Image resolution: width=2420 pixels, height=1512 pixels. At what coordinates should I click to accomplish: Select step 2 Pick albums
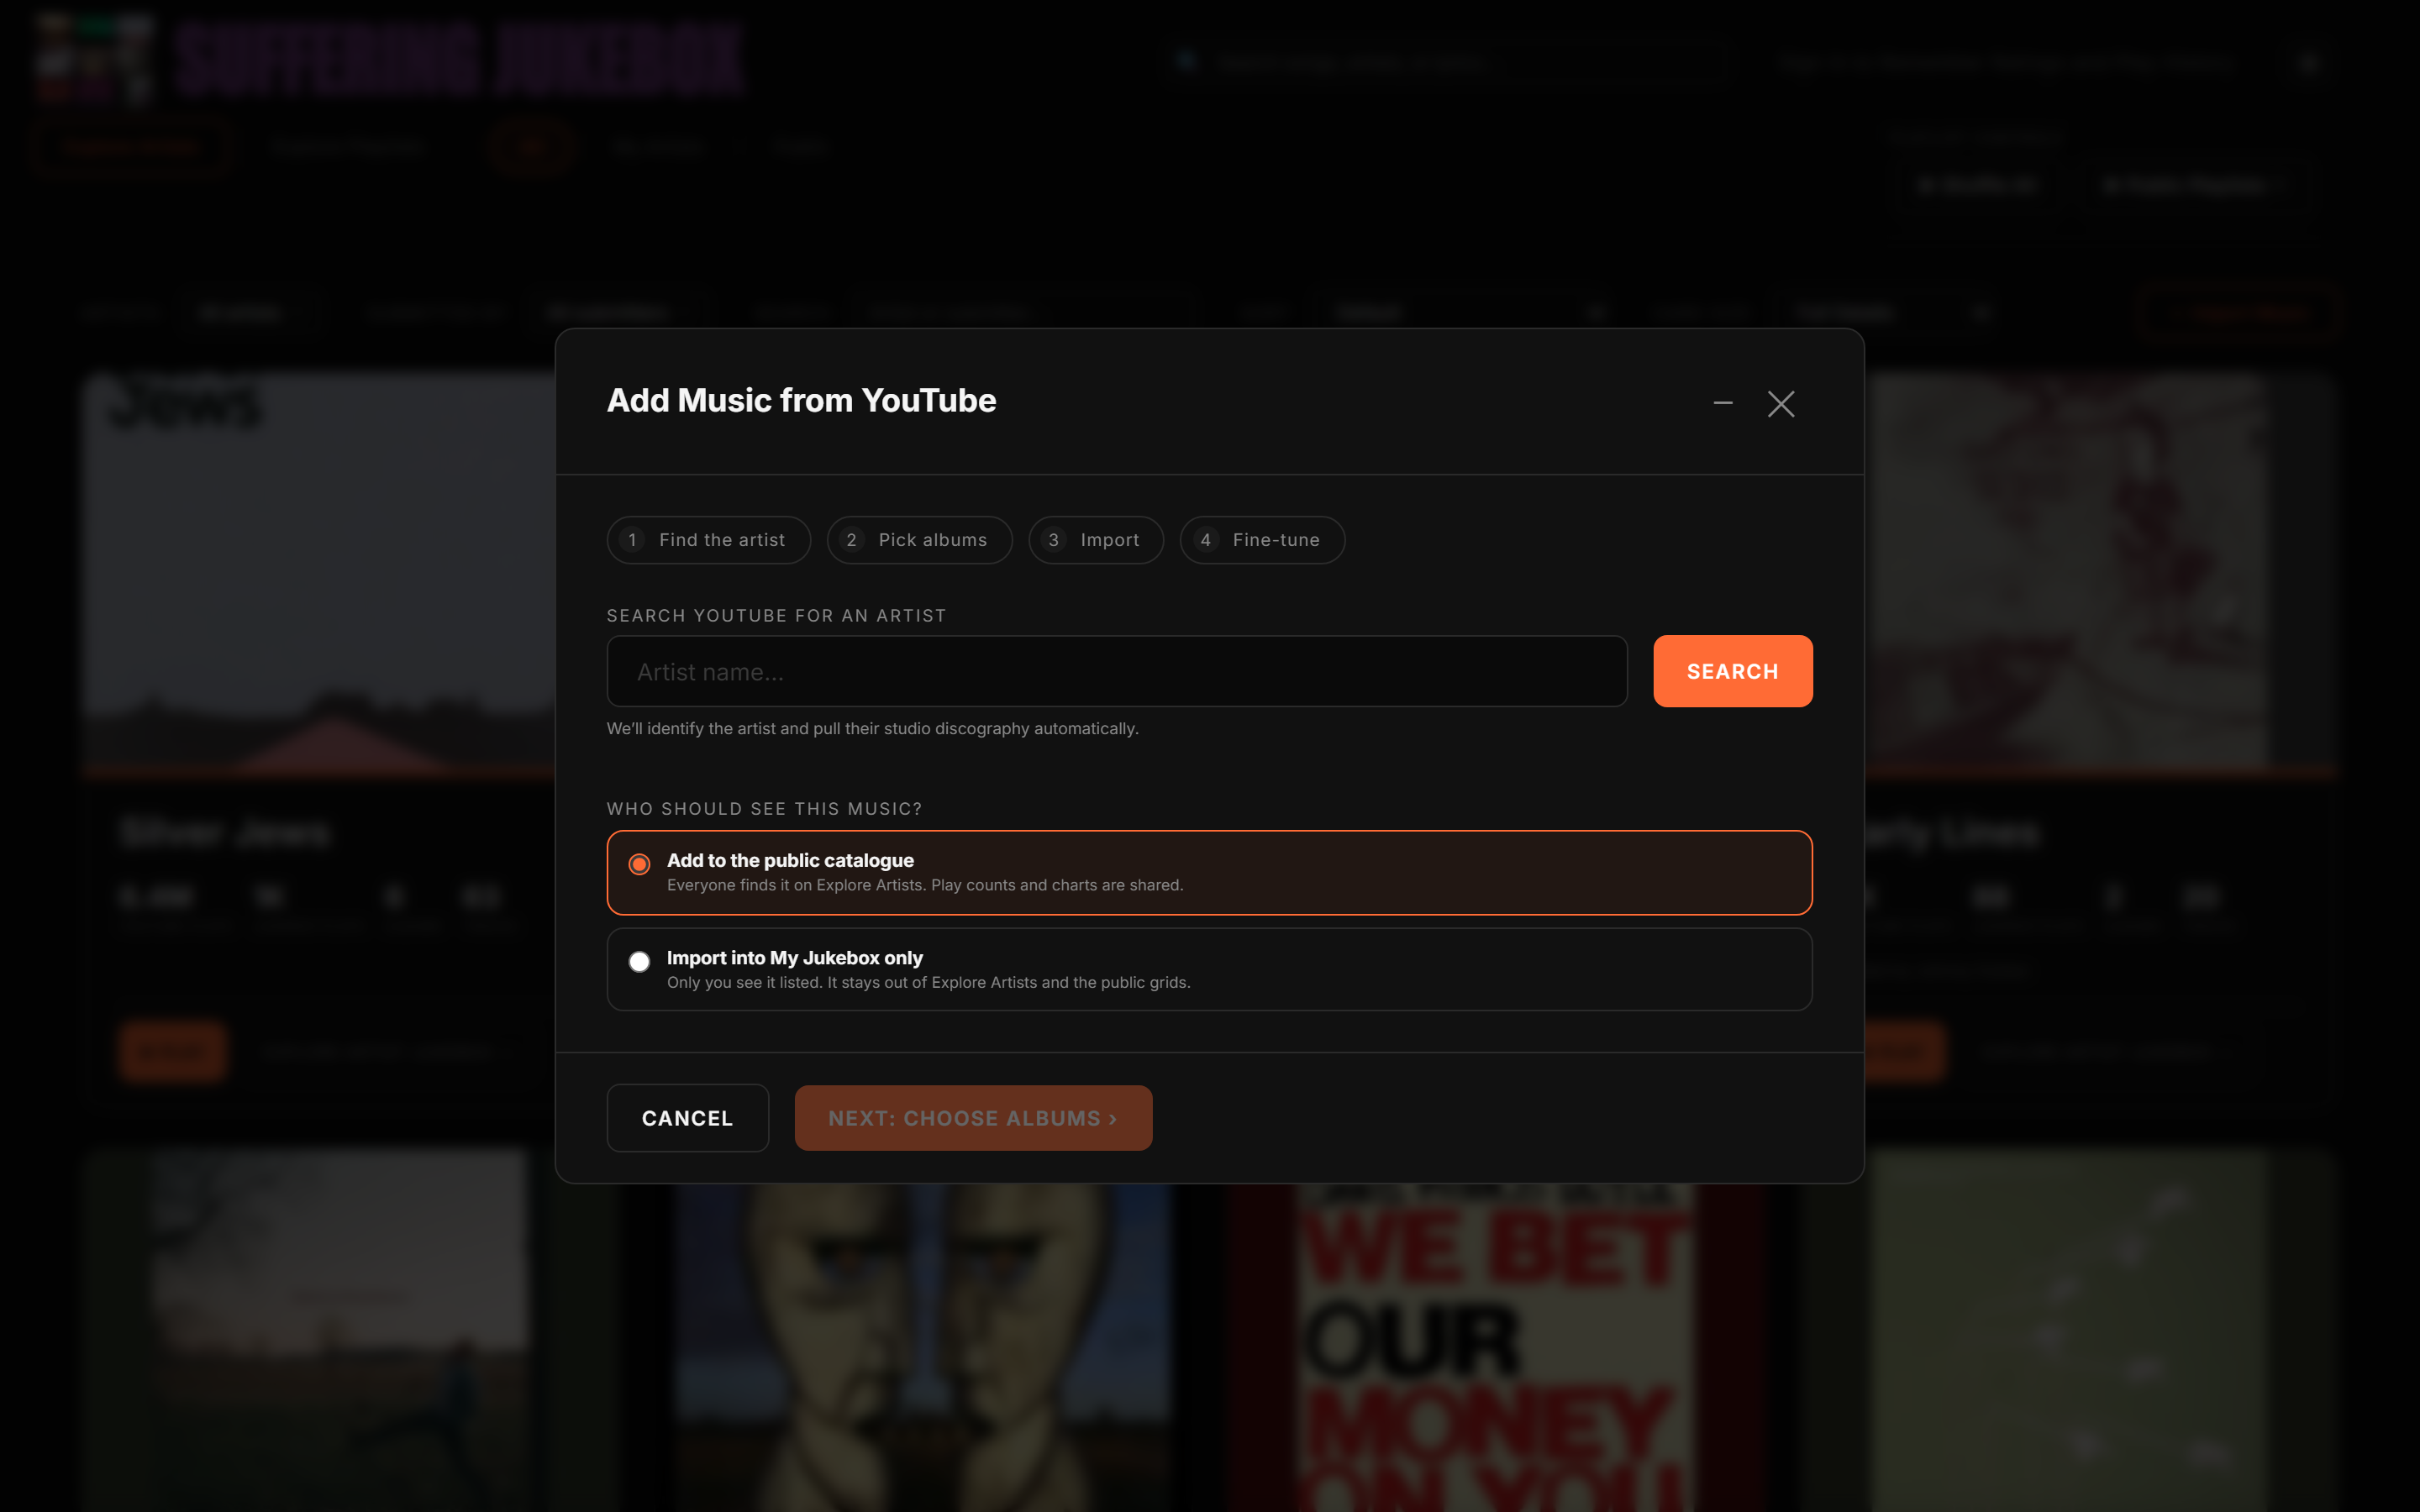pyautogui.click(x=919, y=540)
